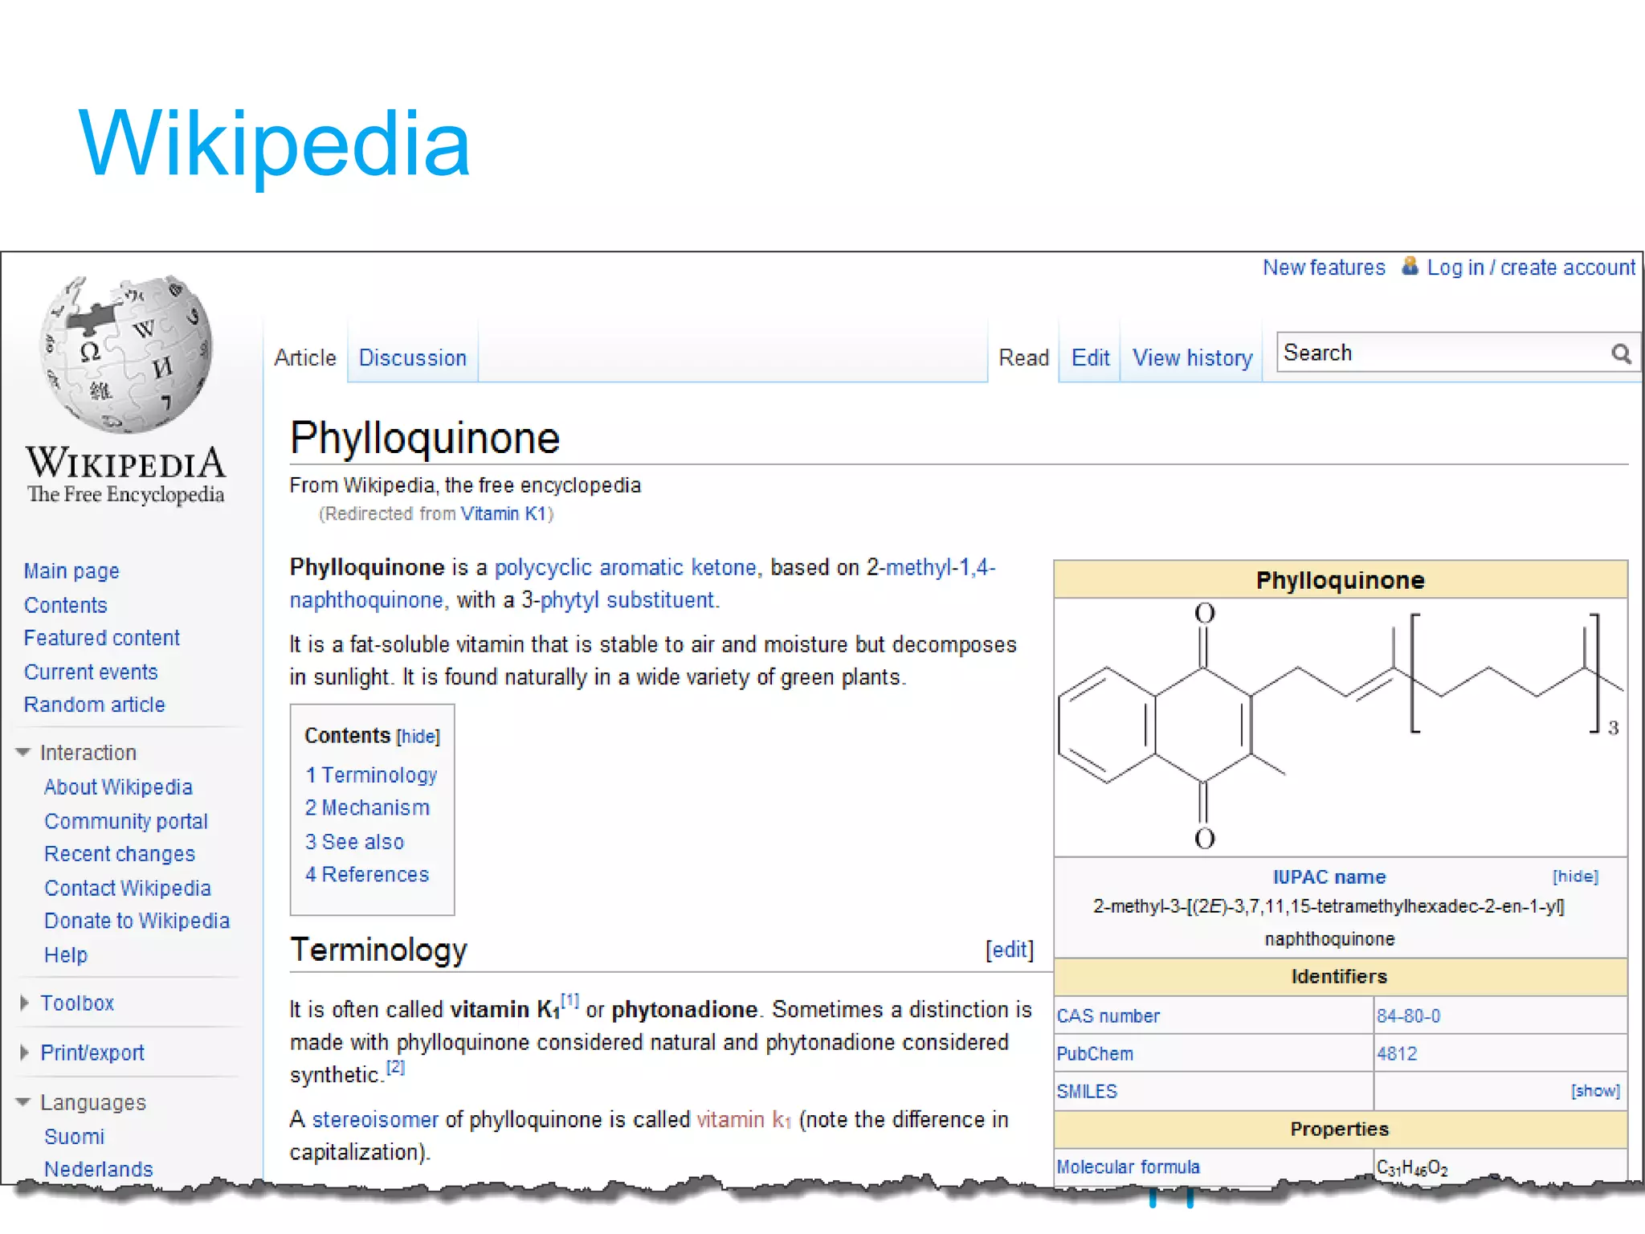View Recent changes

[x=120, y=854]
